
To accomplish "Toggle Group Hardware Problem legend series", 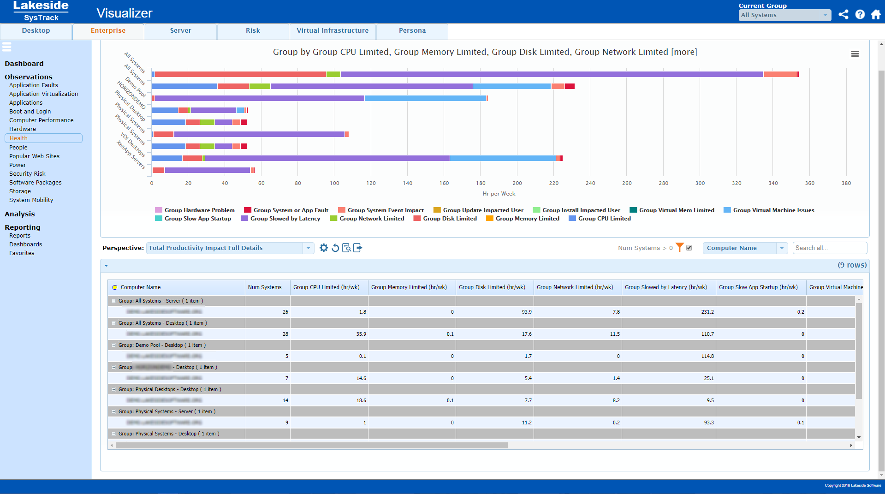I will [x=195, y=210].
